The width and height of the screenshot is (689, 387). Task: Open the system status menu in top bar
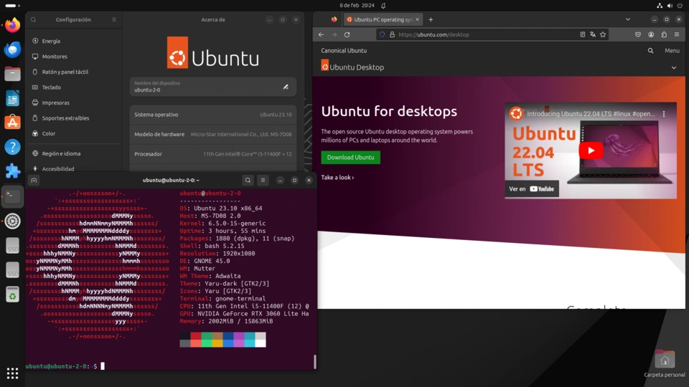click(x=670, y=5)
